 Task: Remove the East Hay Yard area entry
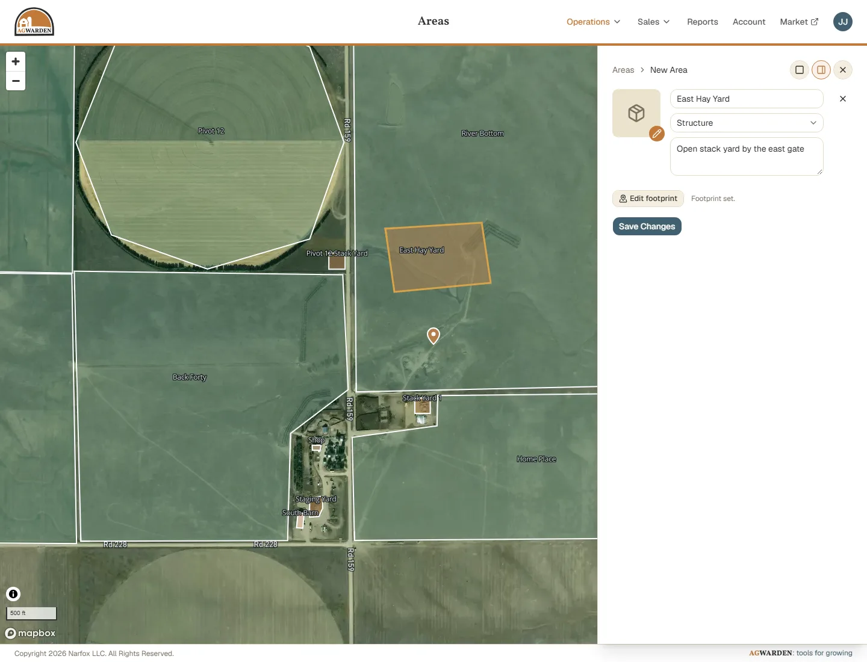(843, 99)
